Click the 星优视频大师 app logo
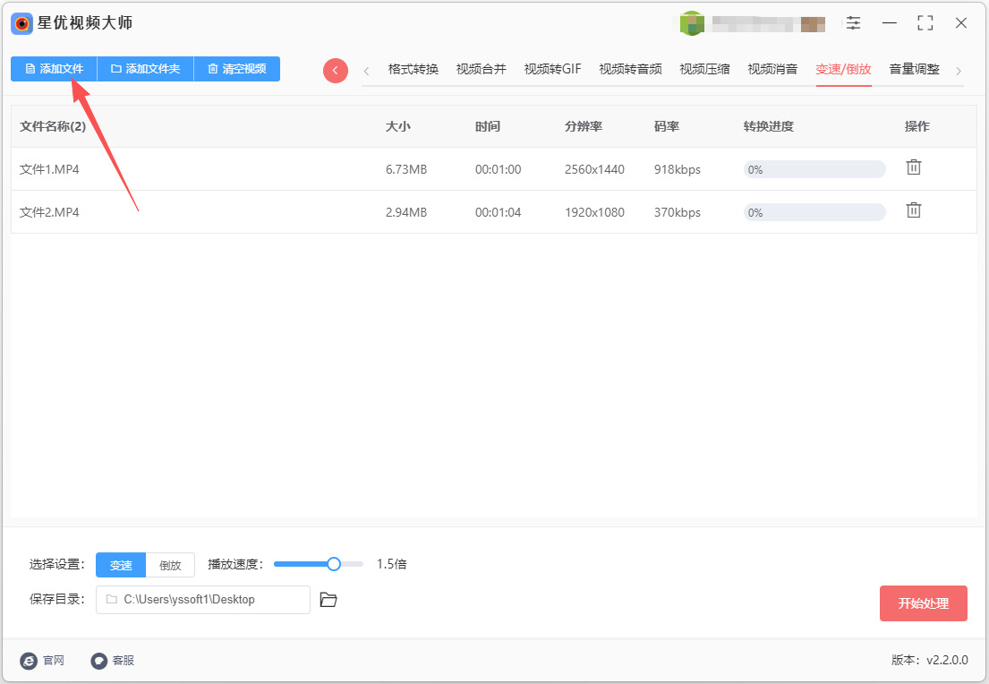This screenshot has width=989, height=684. pyautogui.click(x=22, y=24)
